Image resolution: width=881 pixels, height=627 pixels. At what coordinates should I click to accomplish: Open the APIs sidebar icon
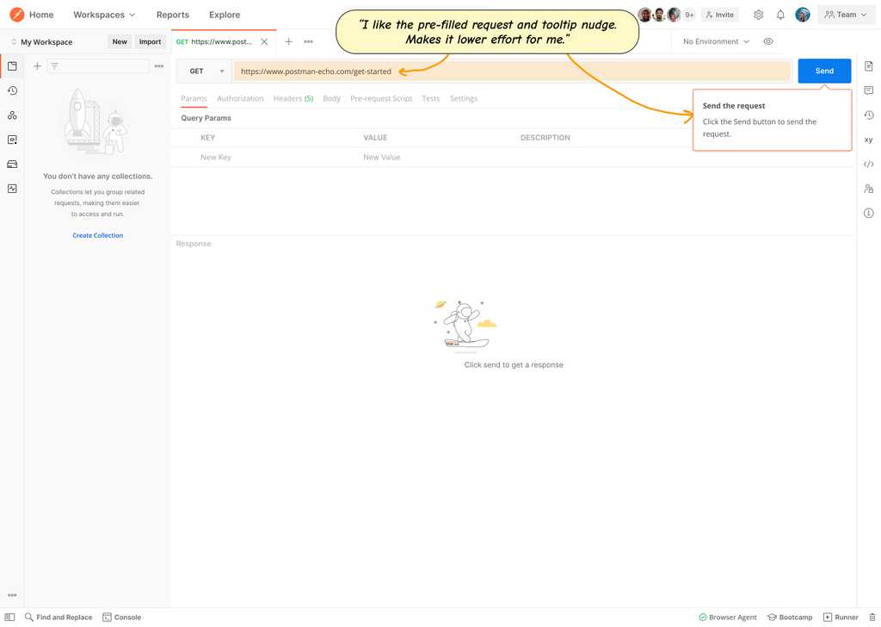(12, 115)
